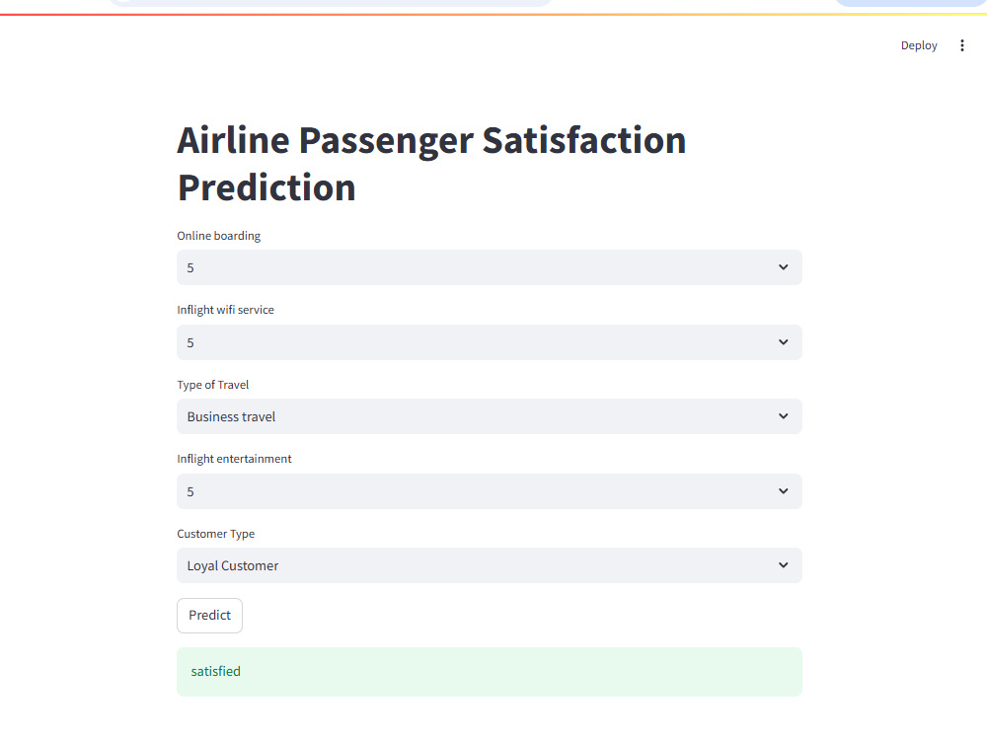Click the Predict button
This screenshot has height=740, width=987.
[x=209, y=616]
